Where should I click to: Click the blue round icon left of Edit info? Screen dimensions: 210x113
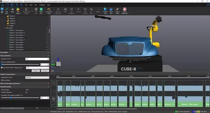pyautogui.click(x=2, y=9)
